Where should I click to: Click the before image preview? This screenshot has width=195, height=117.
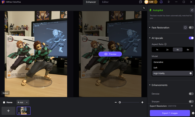tap(36, 54)
